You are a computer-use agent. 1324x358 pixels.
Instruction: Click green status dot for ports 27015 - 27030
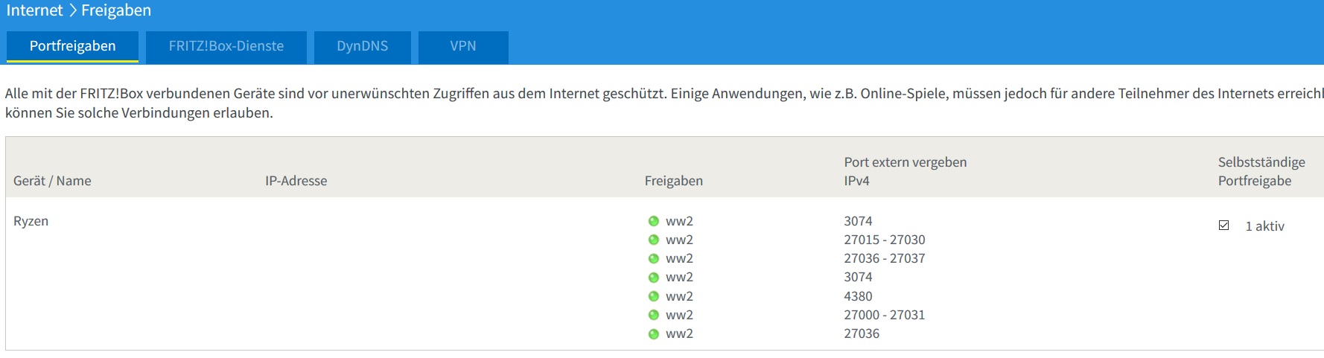(x=654, y=240)
